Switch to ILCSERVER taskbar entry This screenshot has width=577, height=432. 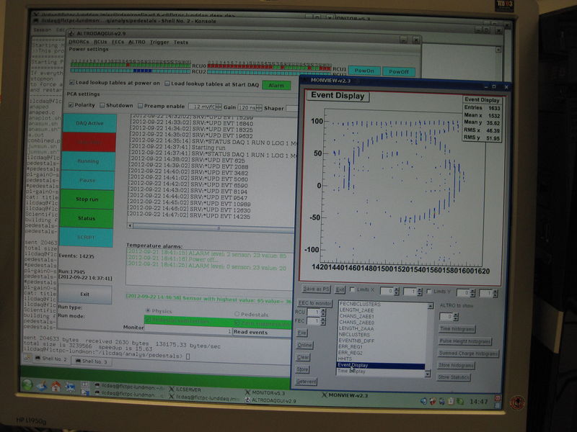point(185,390)
